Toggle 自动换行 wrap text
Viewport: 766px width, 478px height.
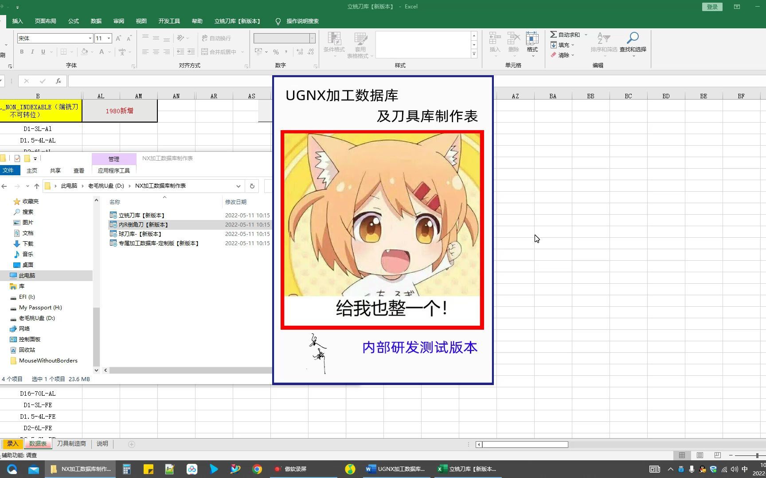216,39
